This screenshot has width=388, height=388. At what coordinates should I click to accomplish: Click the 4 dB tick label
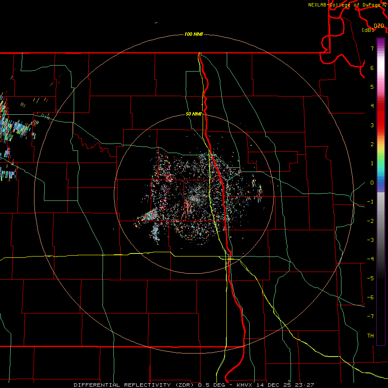[372, 106]
